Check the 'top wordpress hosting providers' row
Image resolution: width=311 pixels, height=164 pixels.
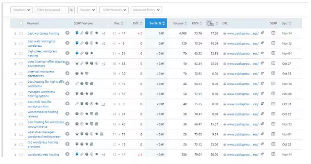(x=21, y=144)
